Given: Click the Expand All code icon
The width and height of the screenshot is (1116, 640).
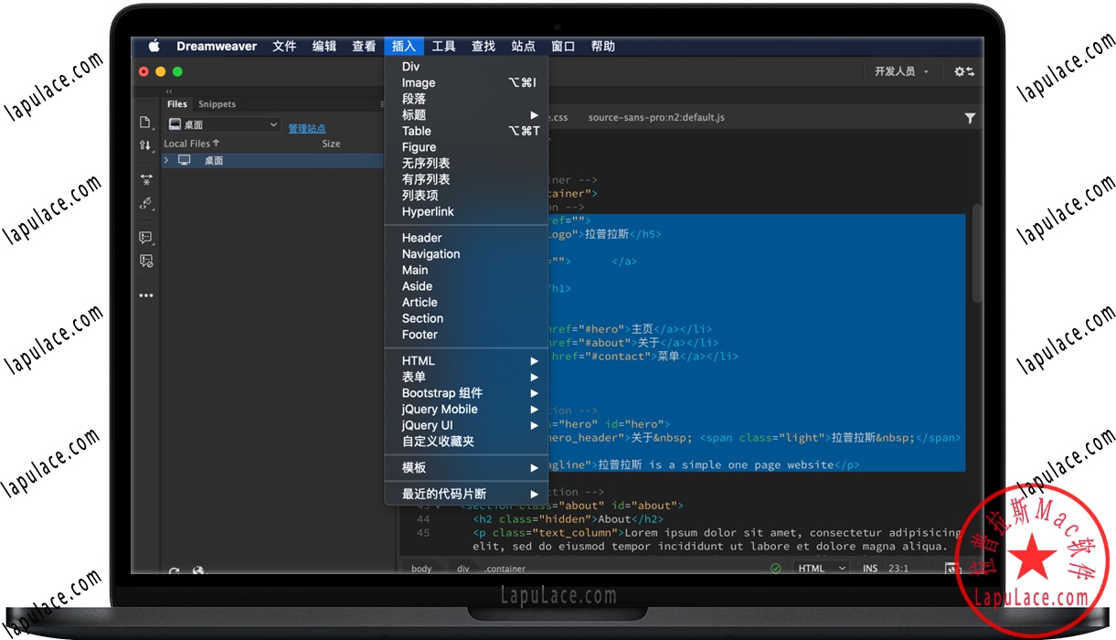Looking at the screenshot, I should coord(145,180).
